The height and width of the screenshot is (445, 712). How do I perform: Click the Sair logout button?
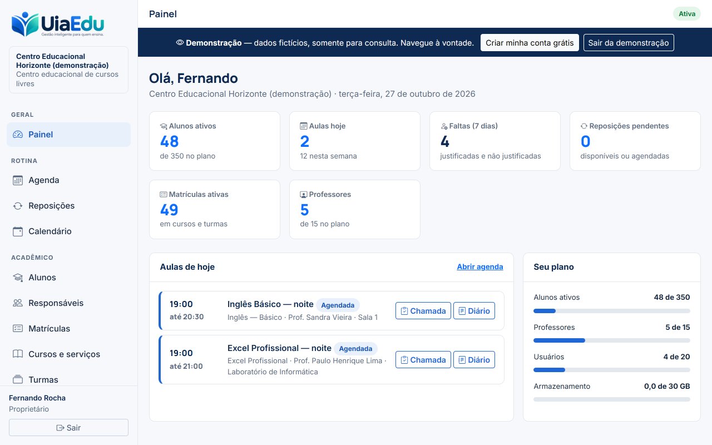pos(69,428)
